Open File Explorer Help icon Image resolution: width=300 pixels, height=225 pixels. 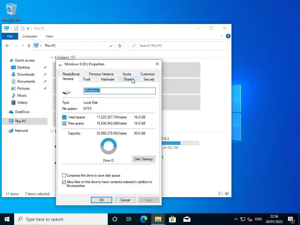point(228,36)
